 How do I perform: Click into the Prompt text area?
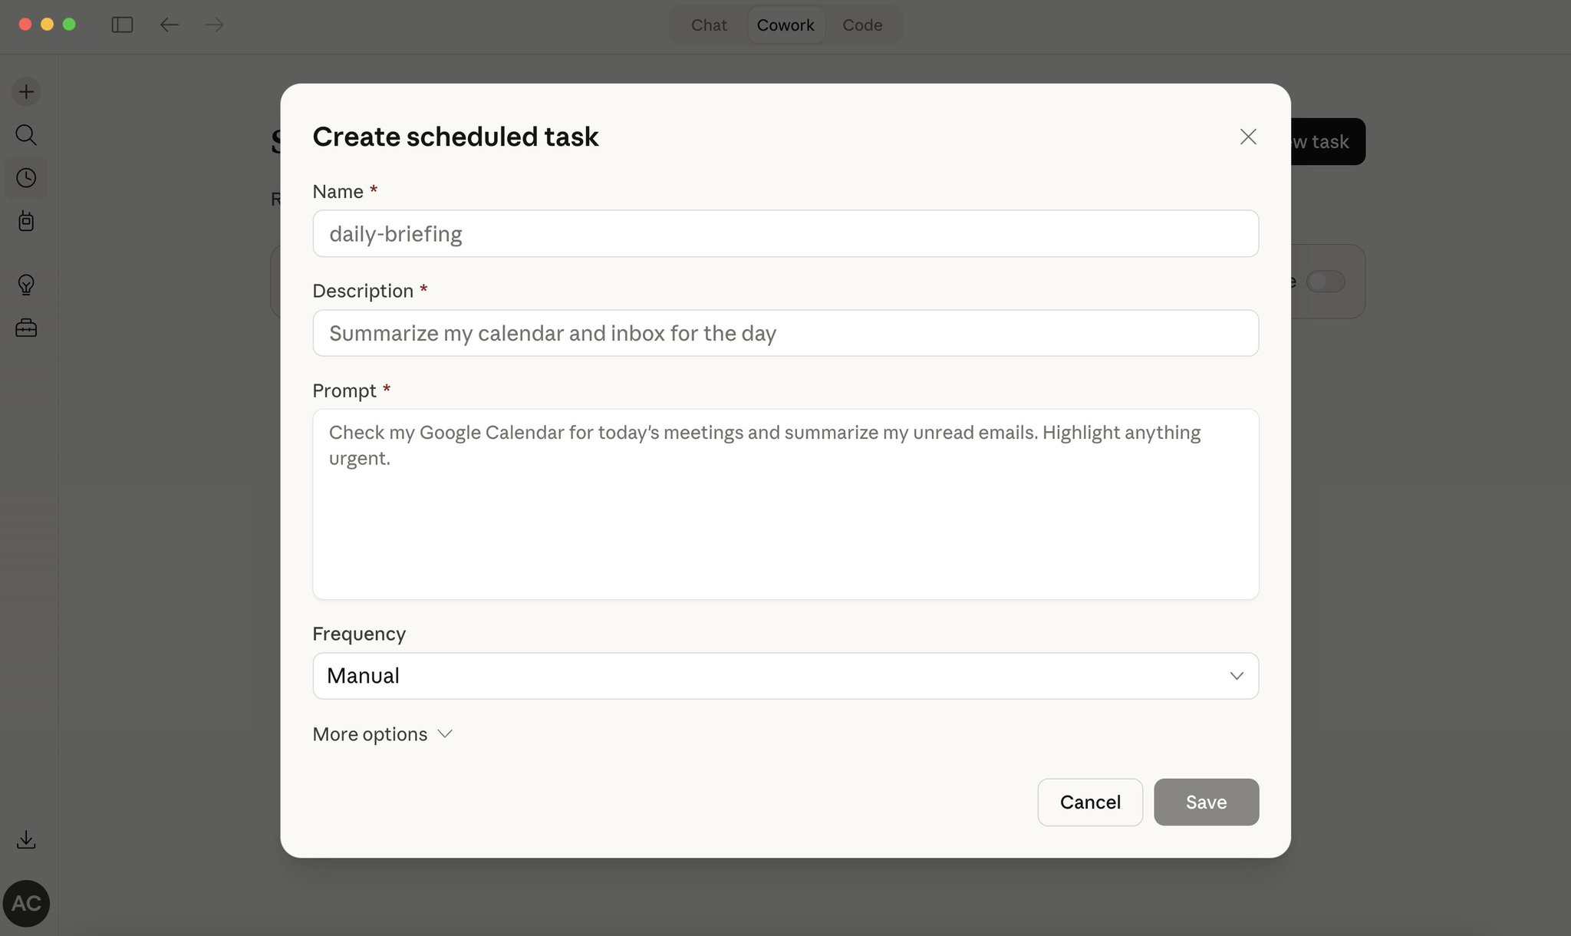tap(785, 504)
